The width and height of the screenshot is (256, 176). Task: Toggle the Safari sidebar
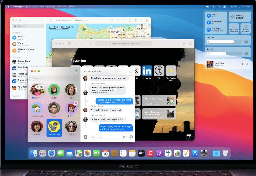pos(70,44)
